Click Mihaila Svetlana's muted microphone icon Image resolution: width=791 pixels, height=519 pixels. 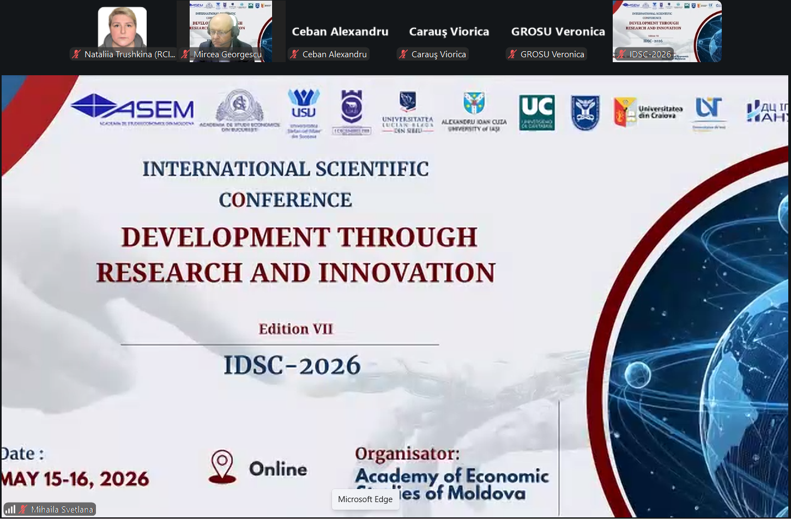[23, 509]
